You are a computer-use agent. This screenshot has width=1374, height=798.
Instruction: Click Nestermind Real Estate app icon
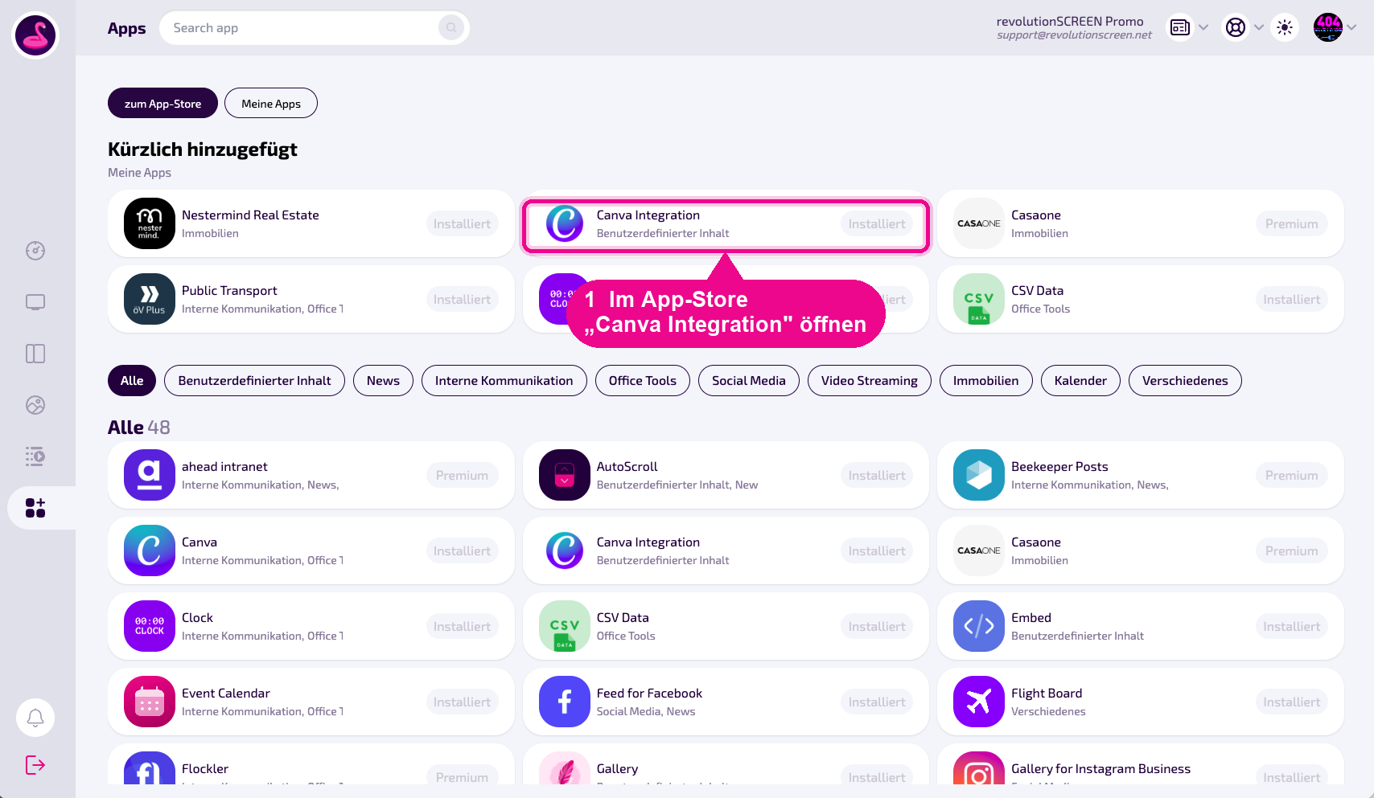(150, 223)
